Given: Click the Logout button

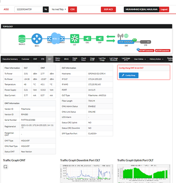Looking at the screenshot, I should pyautogui.click(x=164, y=10).
